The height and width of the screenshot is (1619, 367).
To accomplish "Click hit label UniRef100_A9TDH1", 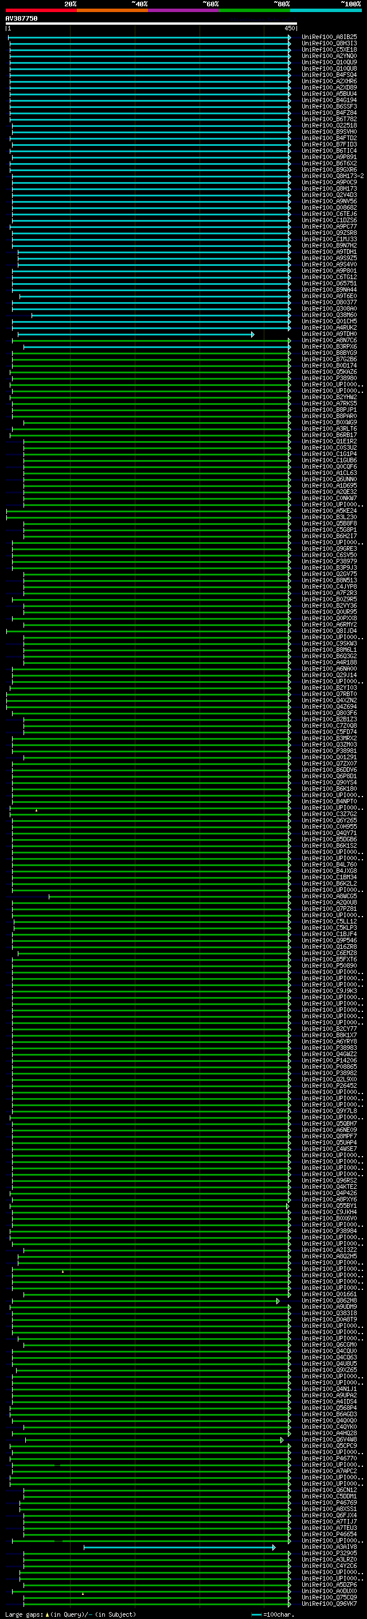I will click(329, 252).
